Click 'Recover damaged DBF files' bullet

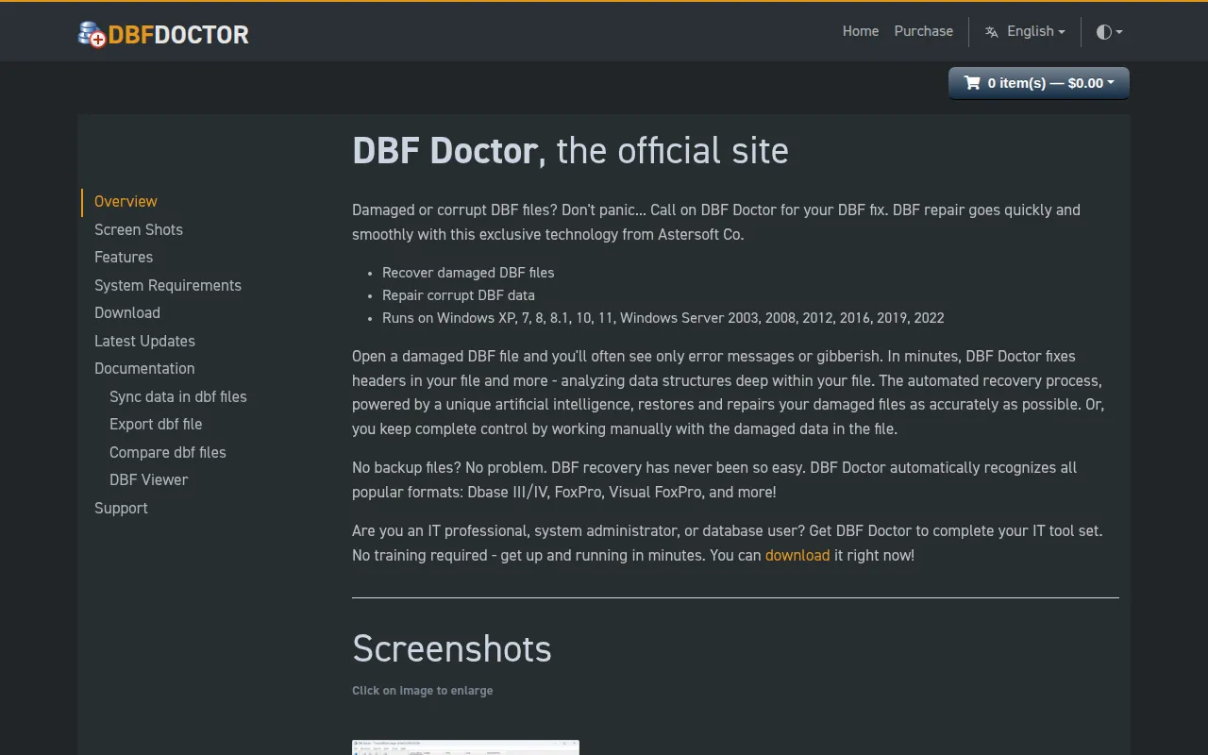(x=468, y=273)
